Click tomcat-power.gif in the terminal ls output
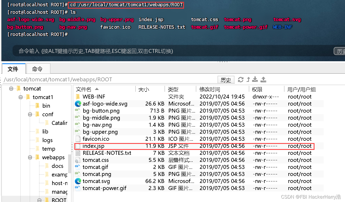 tap(246, 27)
